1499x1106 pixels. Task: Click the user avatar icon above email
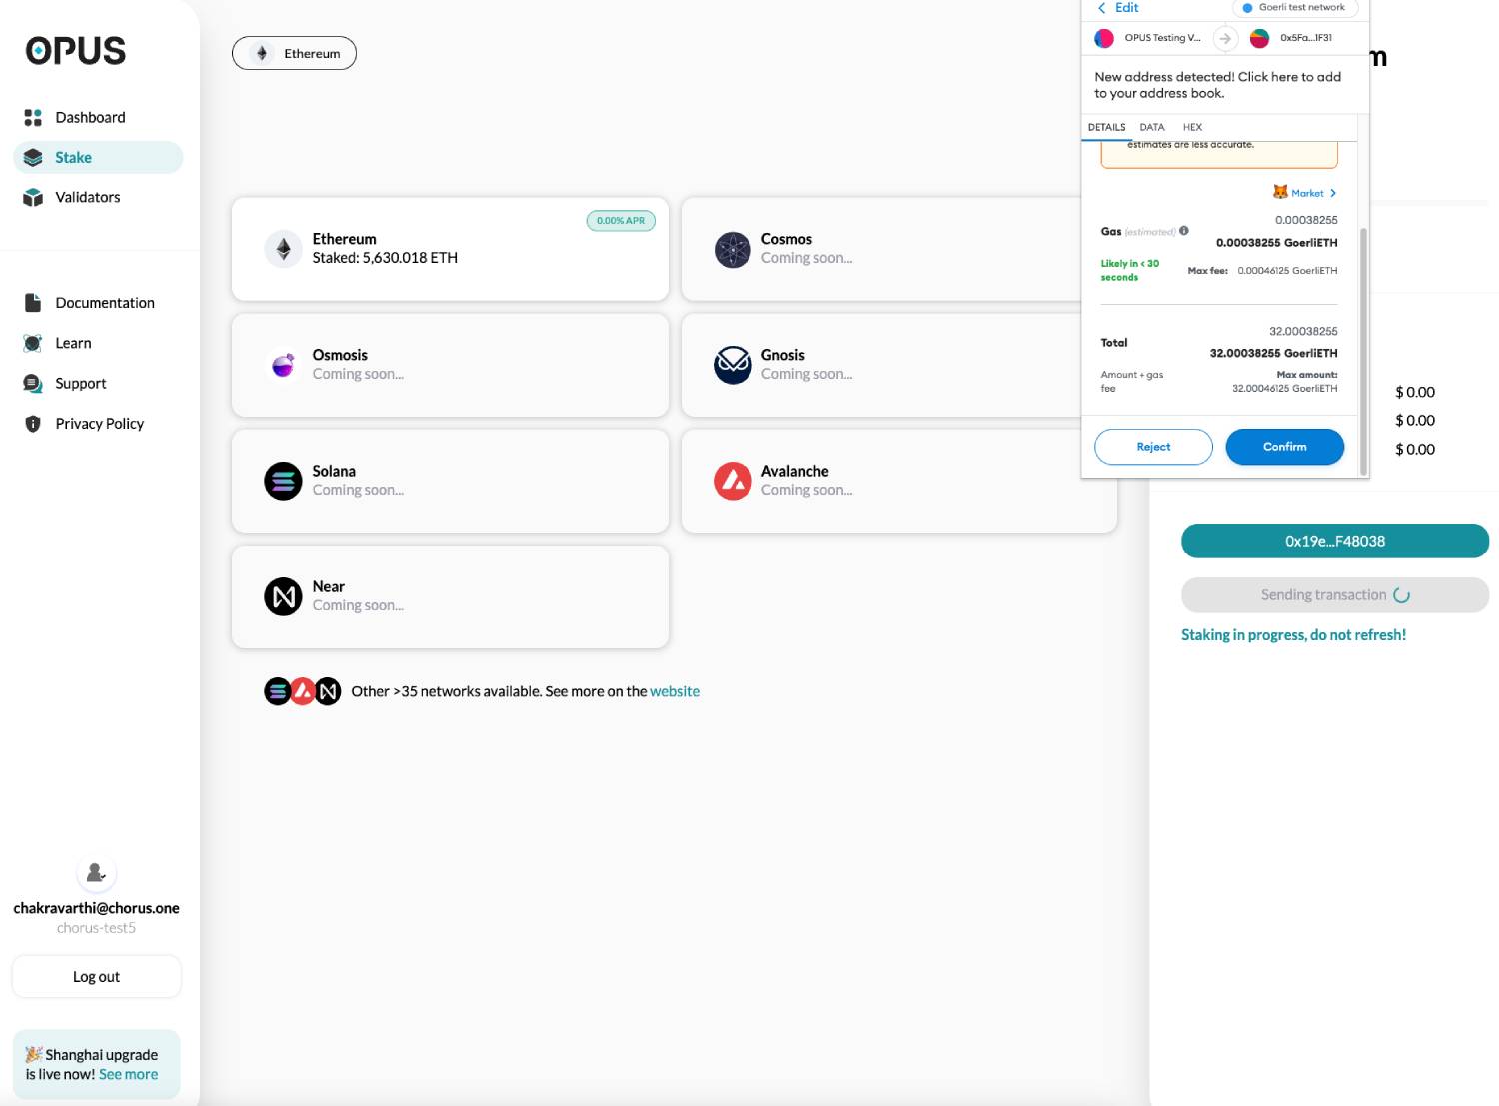click(x=96, y=873)
